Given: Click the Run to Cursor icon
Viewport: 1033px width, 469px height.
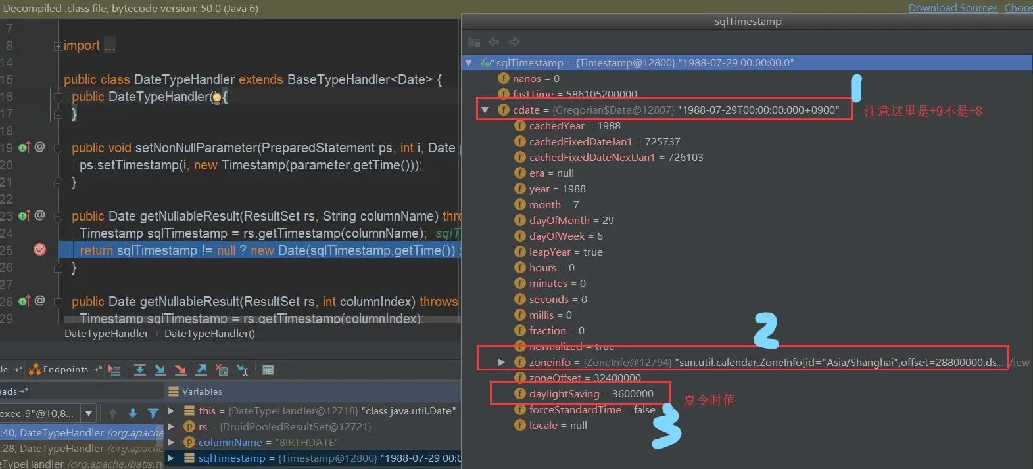Looking at the screenshot, I should (x=242, y=370).
